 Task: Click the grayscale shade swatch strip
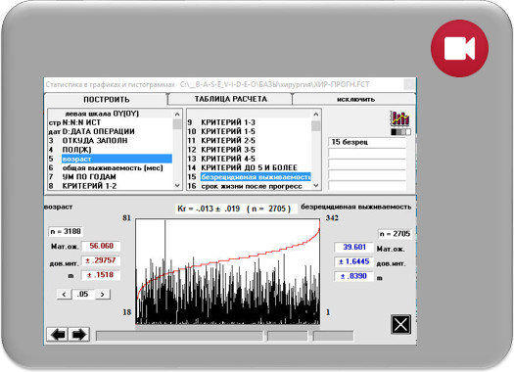click(x=400, y=132)
